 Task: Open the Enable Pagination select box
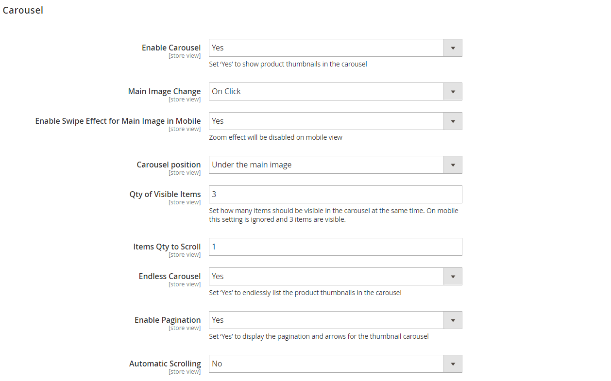[x=335, y=320]
